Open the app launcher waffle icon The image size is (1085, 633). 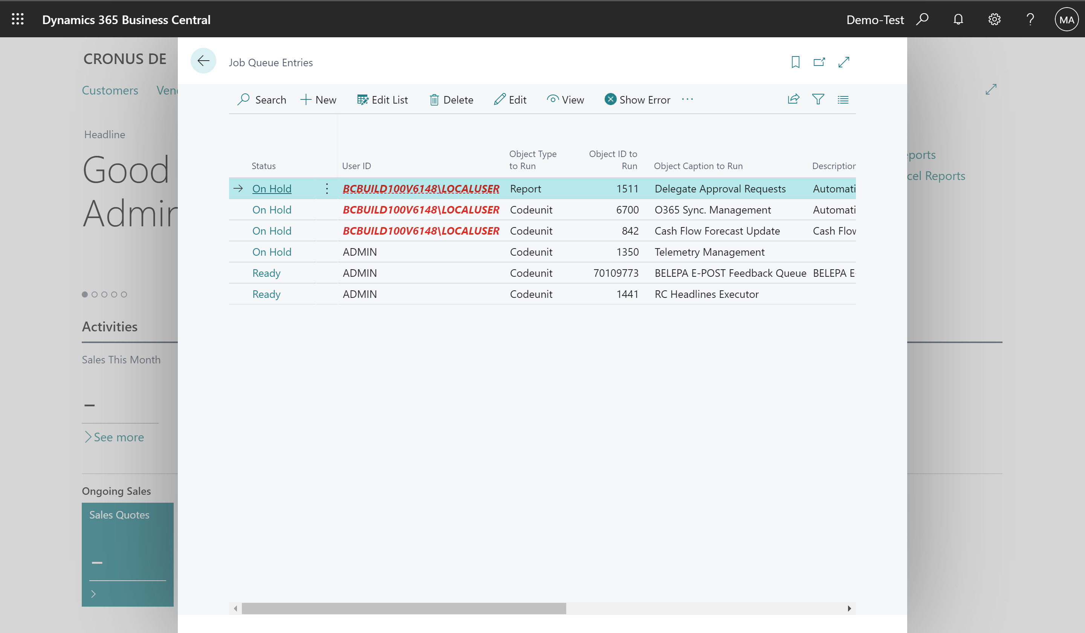pos(18,19)
